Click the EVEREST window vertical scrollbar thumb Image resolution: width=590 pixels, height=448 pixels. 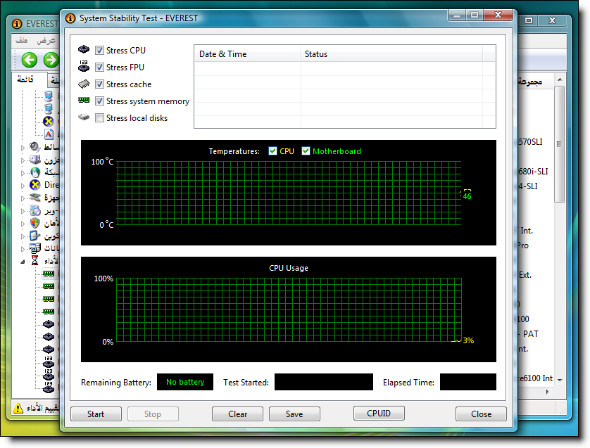coord(560,144)
